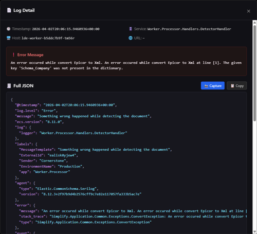
Task: Click the Log Detail document icon
Action: pos(9,10)
